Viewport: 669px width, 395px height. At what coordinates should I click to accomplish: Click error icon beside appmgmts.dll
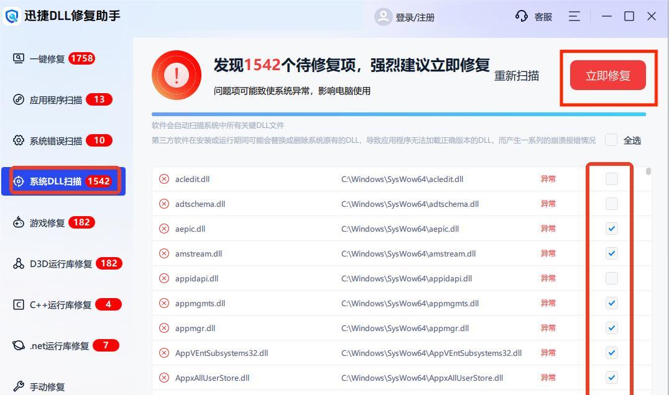[x=164, y=303]
